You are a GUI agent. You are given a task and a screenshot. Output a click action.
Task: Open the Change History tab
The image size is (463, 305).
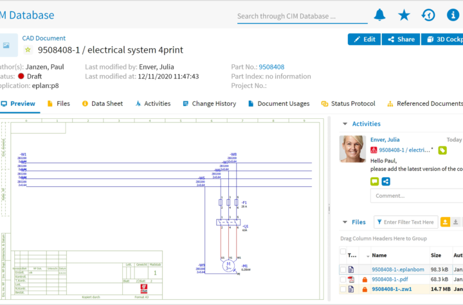point(210,103)
